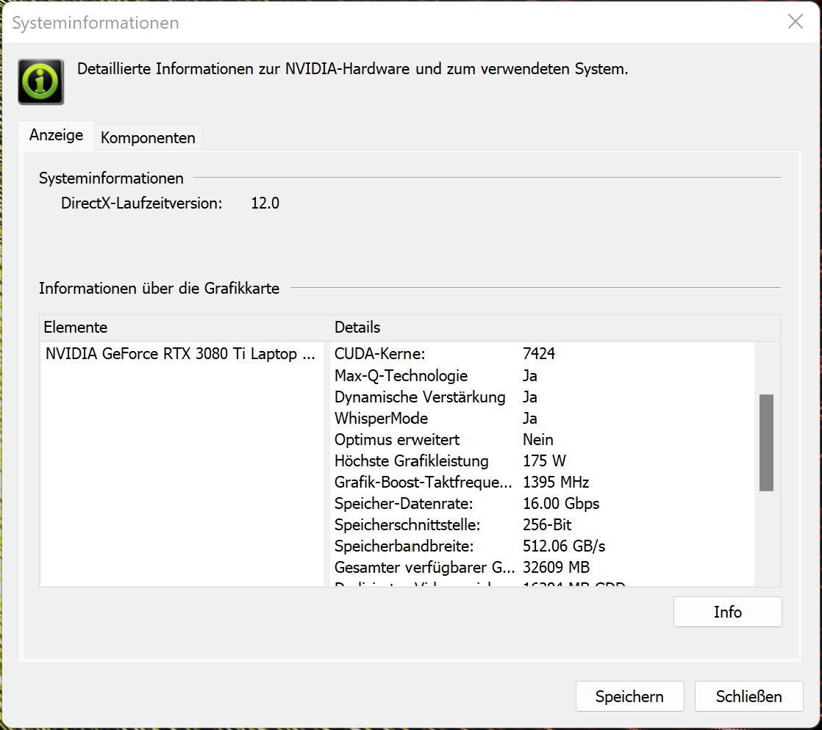
Task: Click the details list scrollbar thumb
Action: [766, 443]
